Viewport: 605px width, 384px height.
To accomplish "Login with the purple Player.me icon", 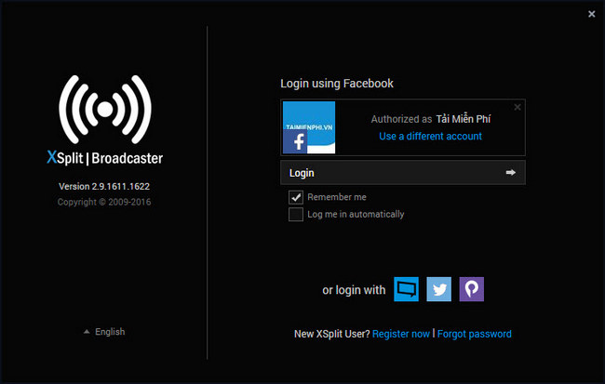I will [472, 289].
